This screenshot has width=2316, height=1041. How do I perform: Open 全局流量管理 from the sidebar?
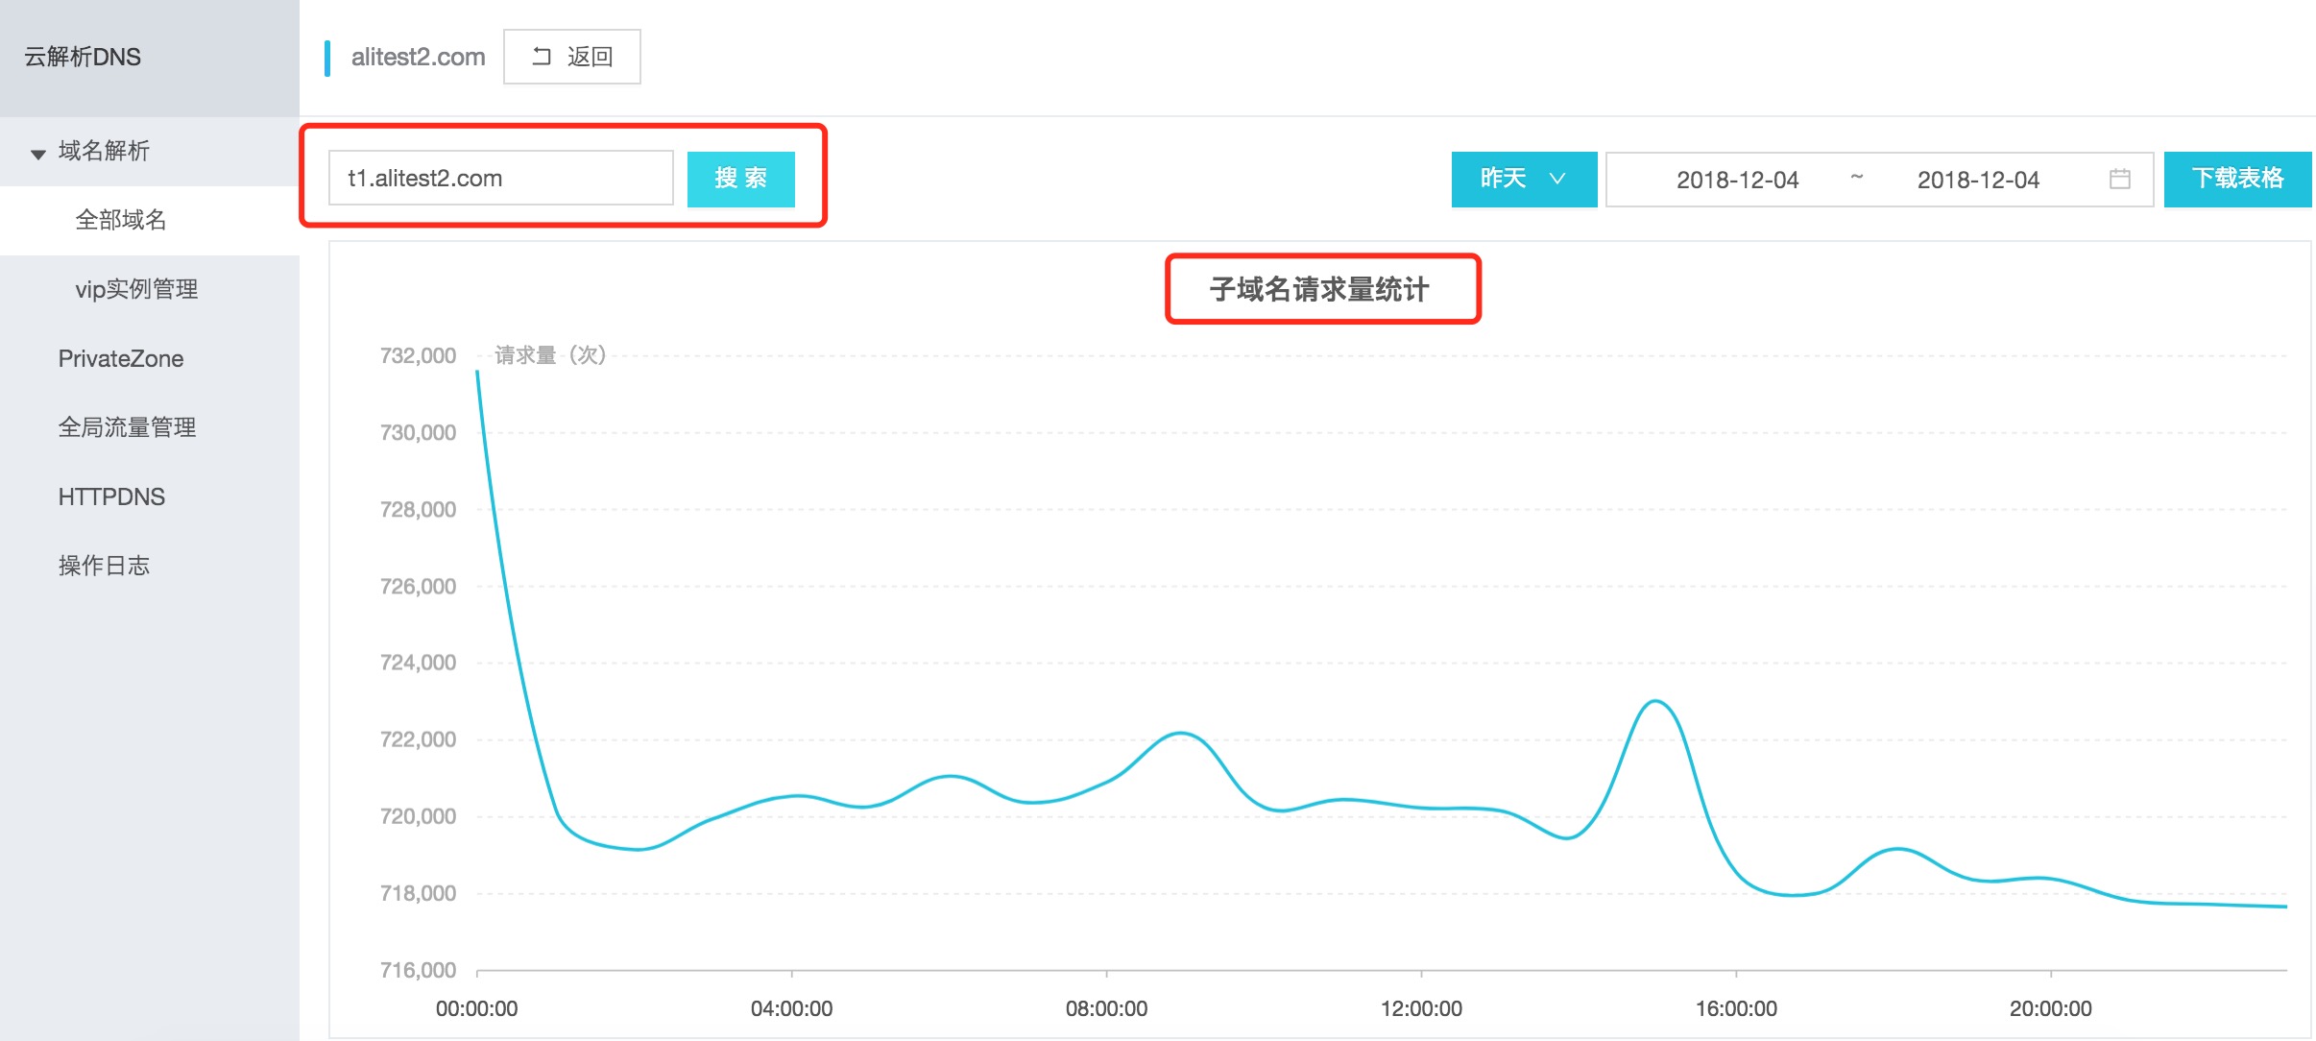(126, 427)
